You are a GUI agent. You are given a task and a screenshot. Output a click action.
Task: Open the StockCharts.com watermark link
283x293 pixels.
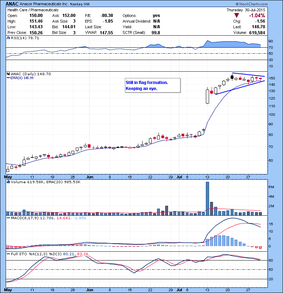(252, 4)
